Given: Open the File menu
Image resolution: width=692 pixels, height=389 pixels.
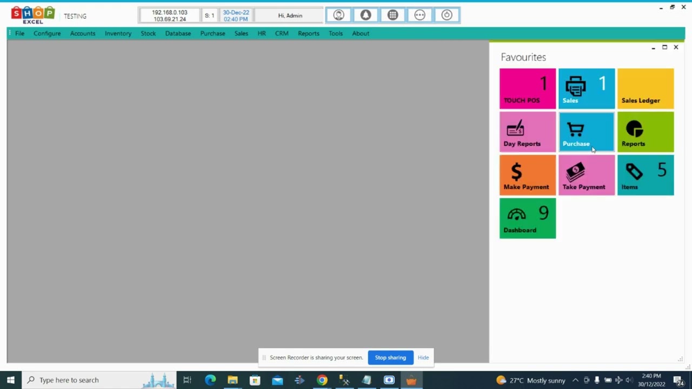Looking at the screenshot, I should (x=19, y=33).
